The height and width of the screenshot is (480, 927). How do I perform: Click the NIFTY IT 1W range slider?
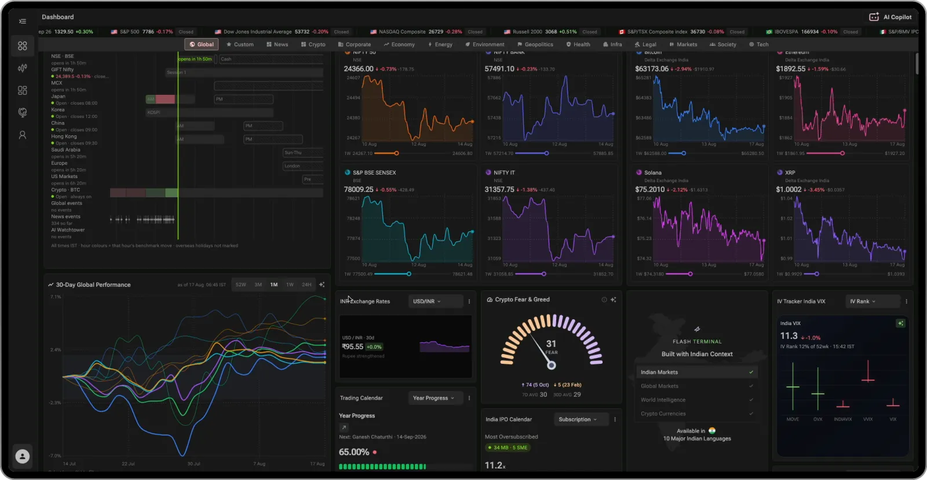point(549,274)
